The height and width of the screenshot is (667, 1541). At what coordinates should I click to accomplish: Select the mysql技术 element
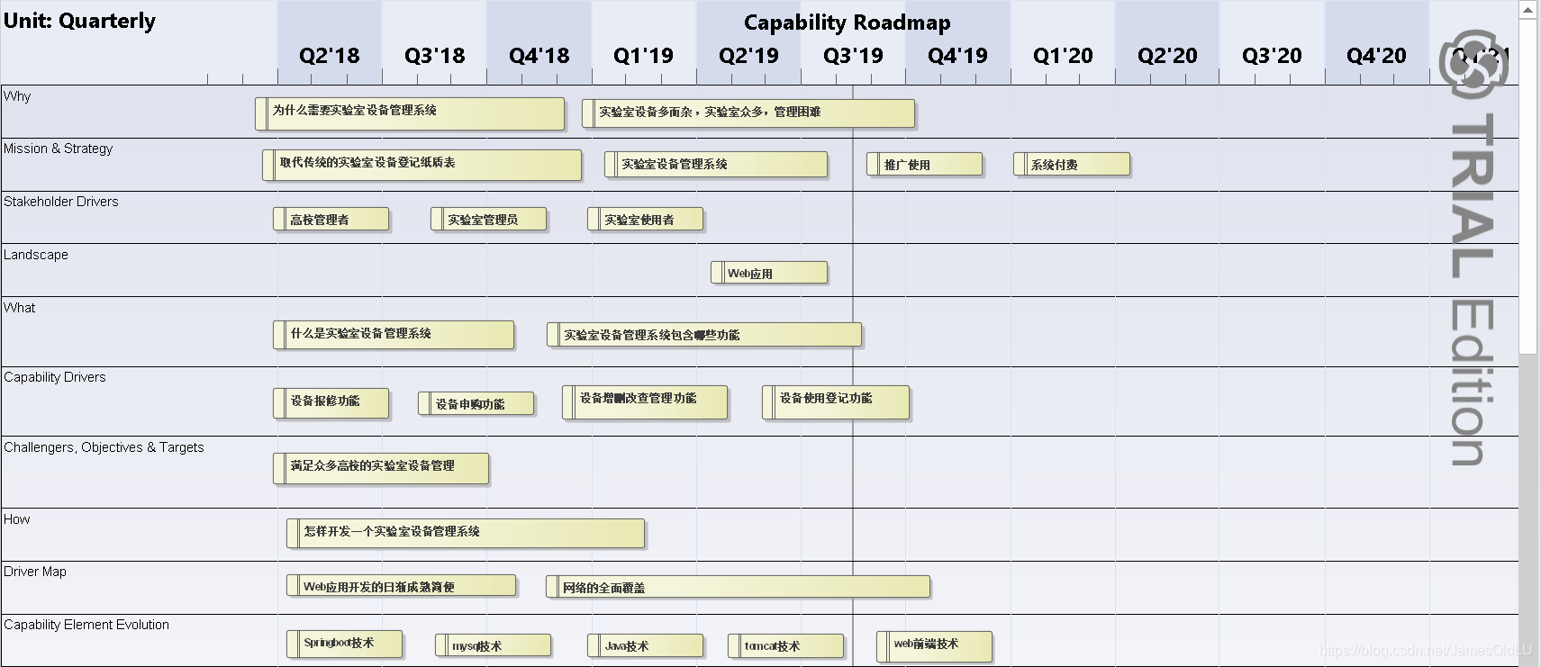pos(494,645)
